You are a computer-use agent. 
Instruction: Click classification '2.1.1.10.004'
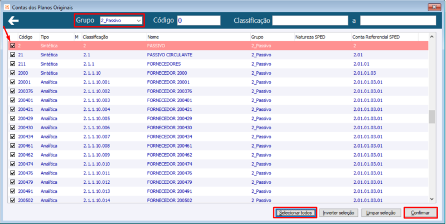(x=96, y=109)
